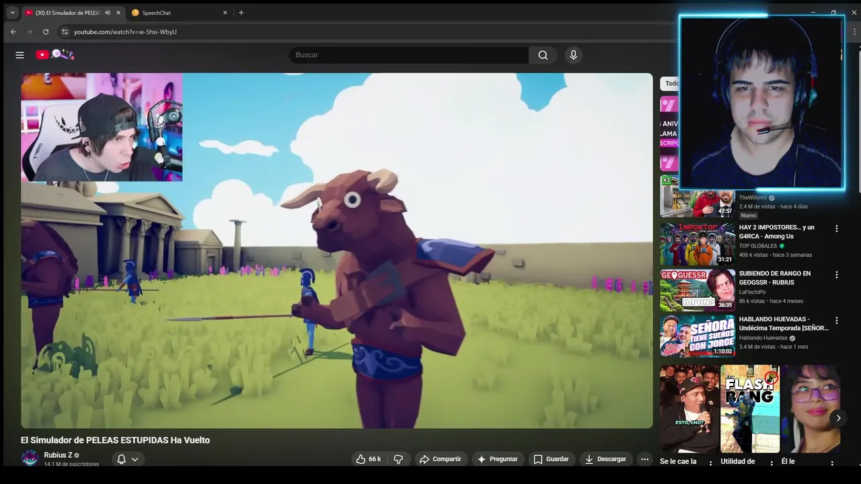Click the Compartir share button
861x484 pixels.
[440, 459]
